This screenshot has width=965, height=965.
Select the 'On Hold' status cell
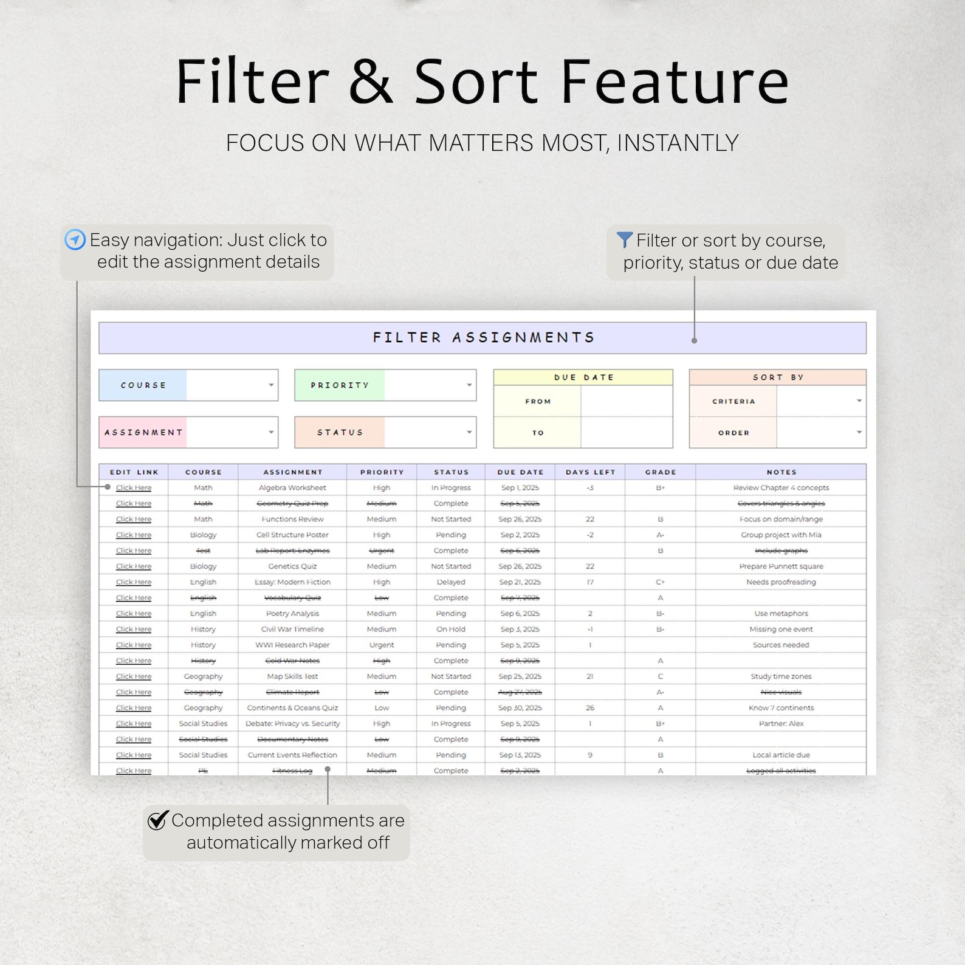(451, 630)
